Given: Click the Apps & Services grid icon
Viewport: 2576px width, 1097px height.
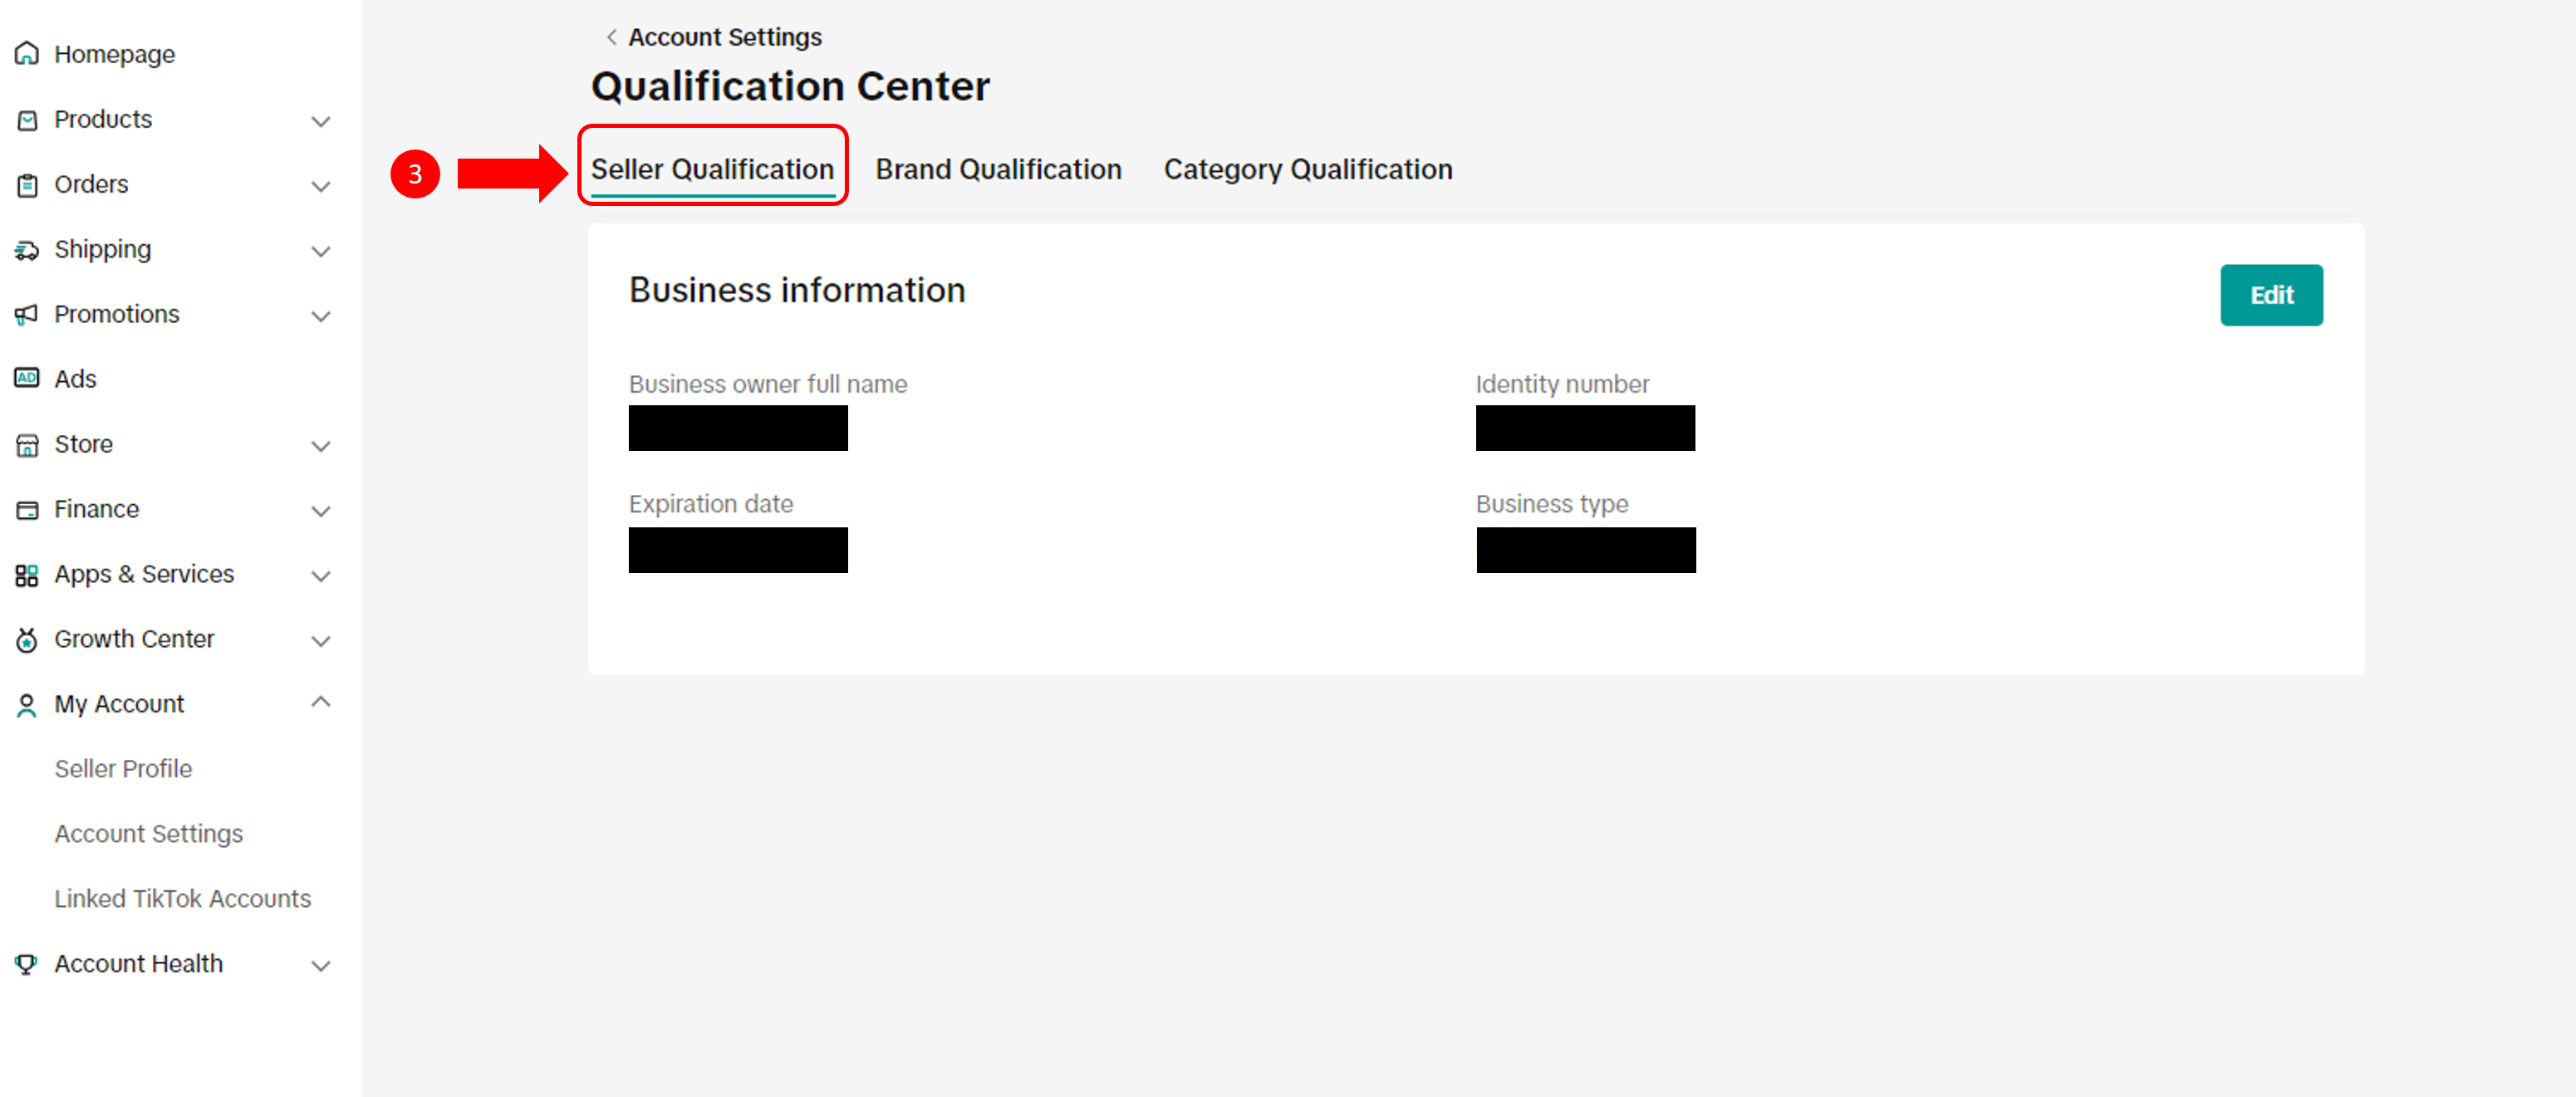Looking at the screenshot, I should click(27, 575).
